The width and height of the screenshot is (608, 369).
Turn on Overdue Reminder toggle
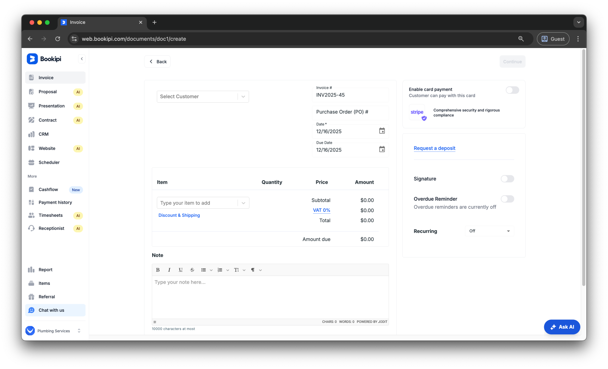(507, 199)
